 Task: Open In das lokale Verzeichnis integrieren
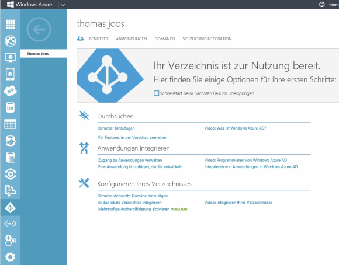pos(130,203)
